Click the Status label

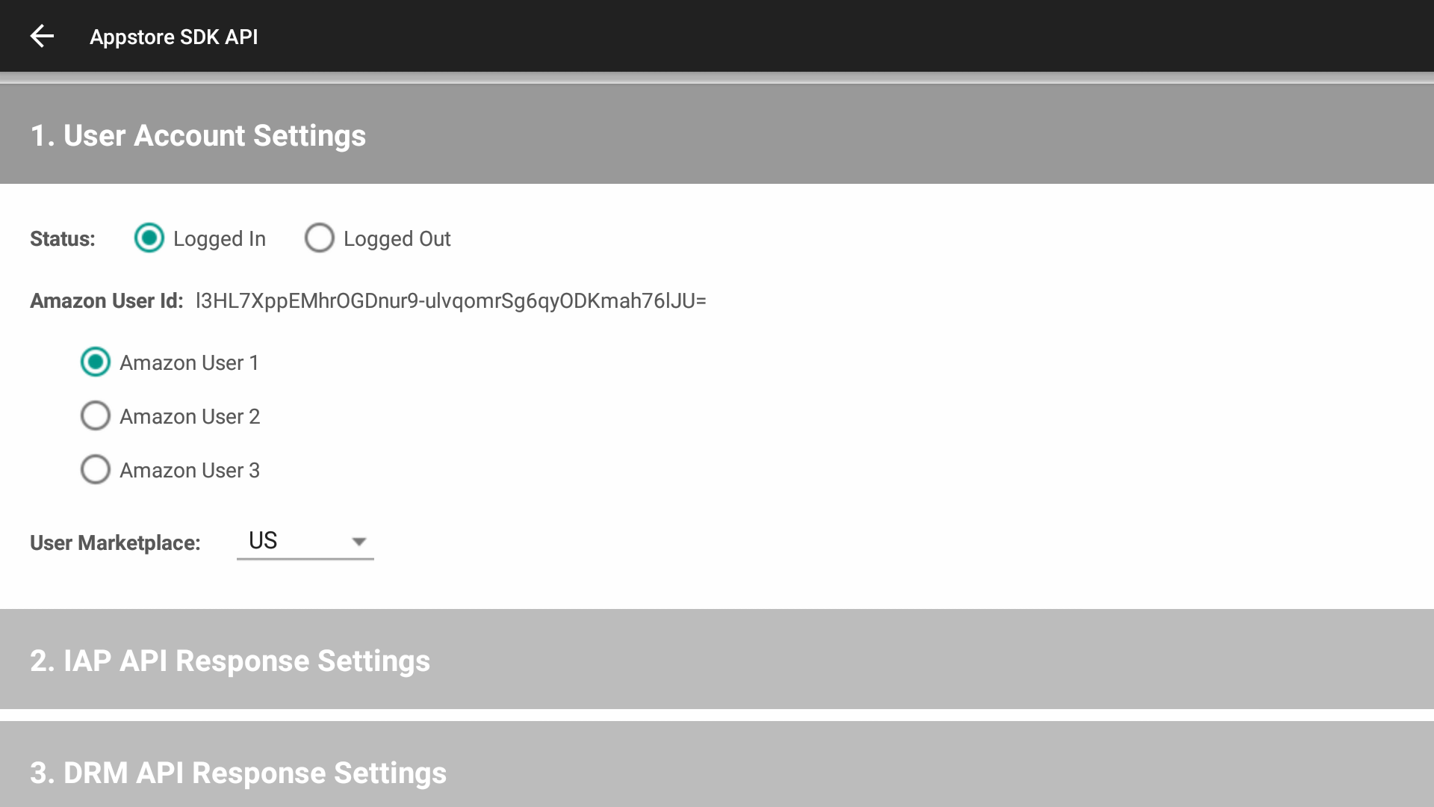[63, 239]
